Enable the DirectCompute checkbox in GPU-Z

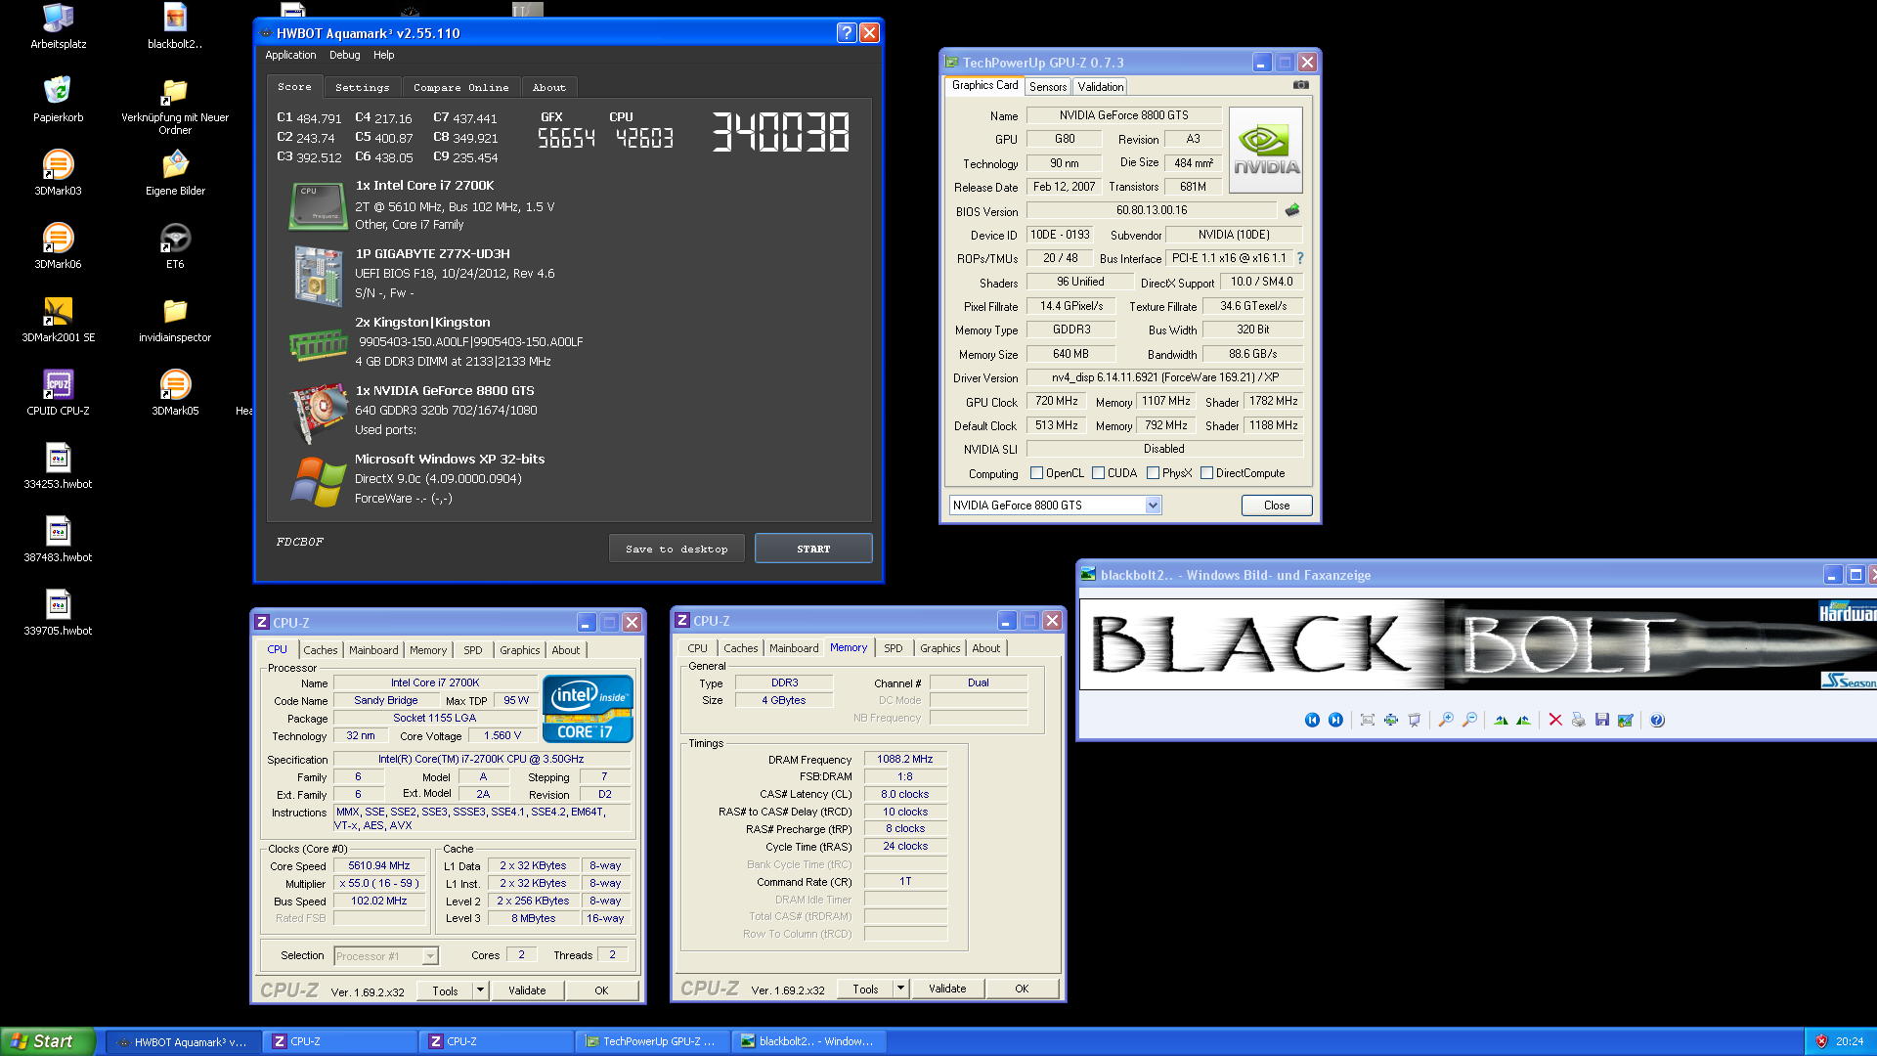[1206, 473]
